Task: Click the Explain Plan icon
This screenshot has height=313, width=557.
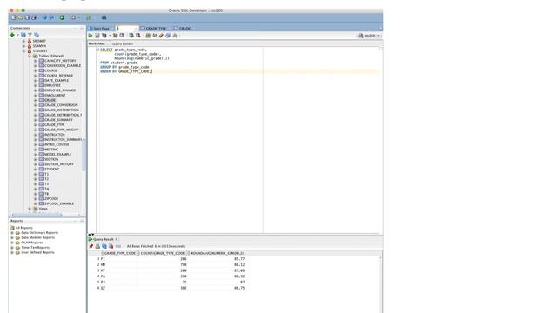Action: point(104,36)
